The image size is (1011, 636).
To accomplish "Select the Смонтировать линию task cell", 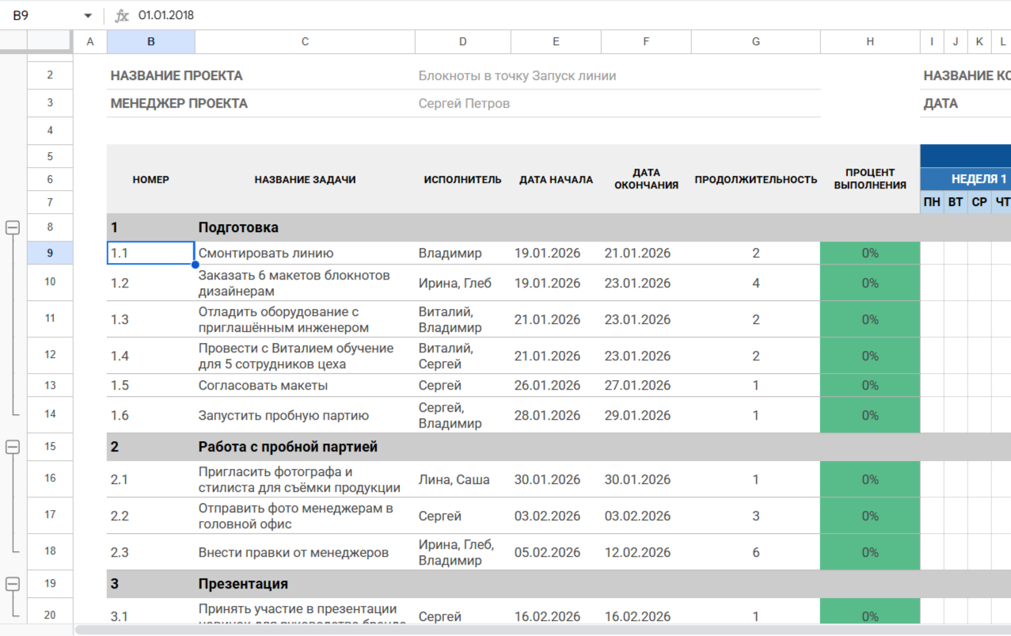I will click(x=305, y=253).
